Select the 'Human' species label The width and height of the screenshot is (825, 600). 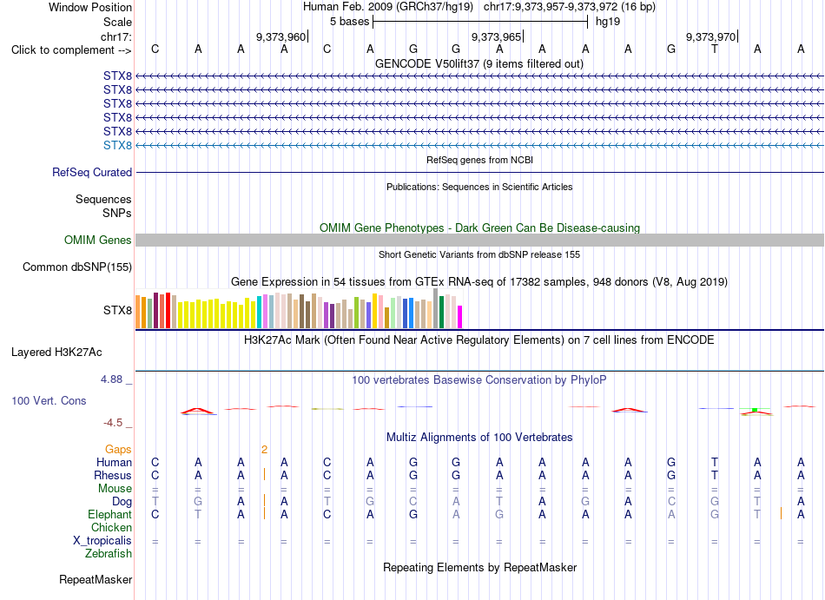[x=114, y=462]
